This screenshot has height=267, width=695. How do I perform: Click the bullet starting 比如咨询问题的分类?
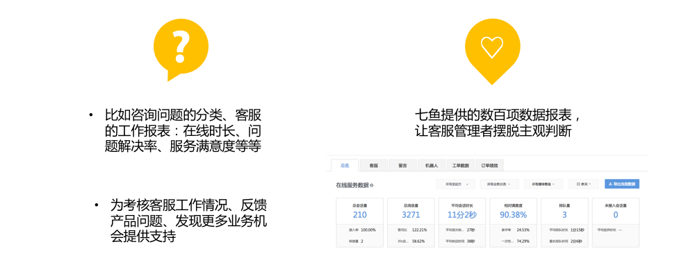183,131
